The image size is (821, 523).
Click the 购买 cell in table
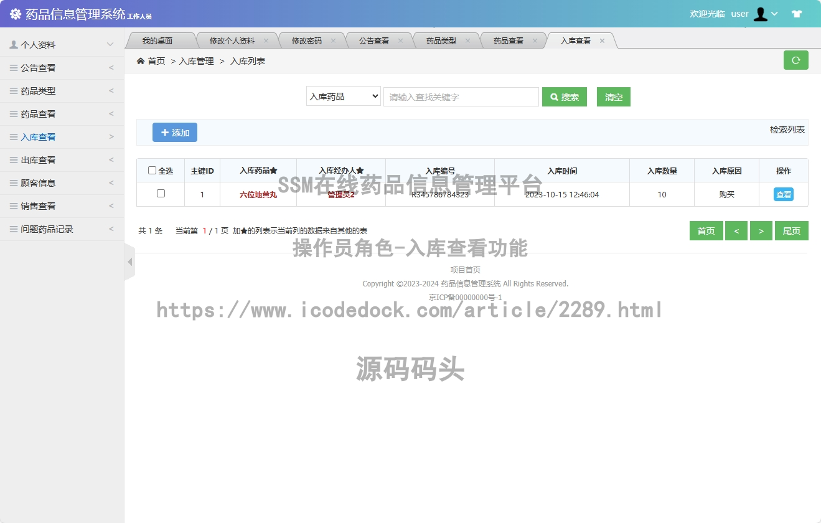727,194
